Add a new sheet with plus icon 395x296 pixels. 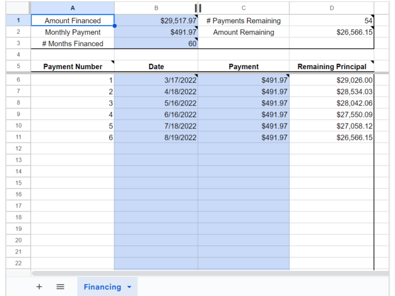pyautogui.click(x=39, y=287)
